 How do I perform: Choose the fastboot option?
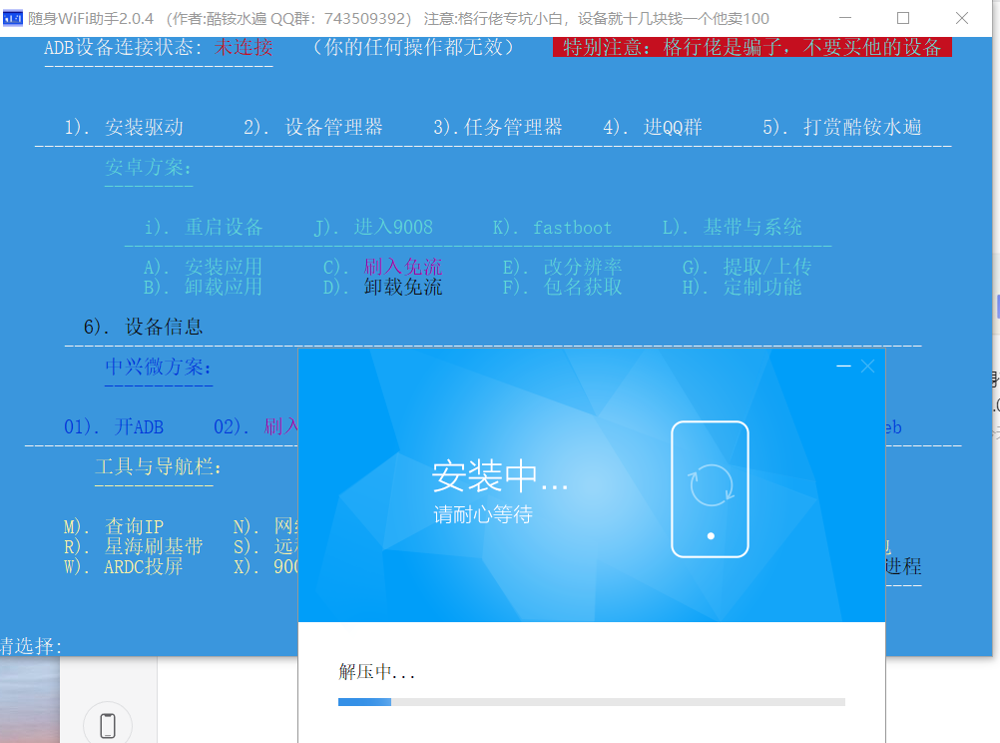pyautogui.click(x=552, y=227)
